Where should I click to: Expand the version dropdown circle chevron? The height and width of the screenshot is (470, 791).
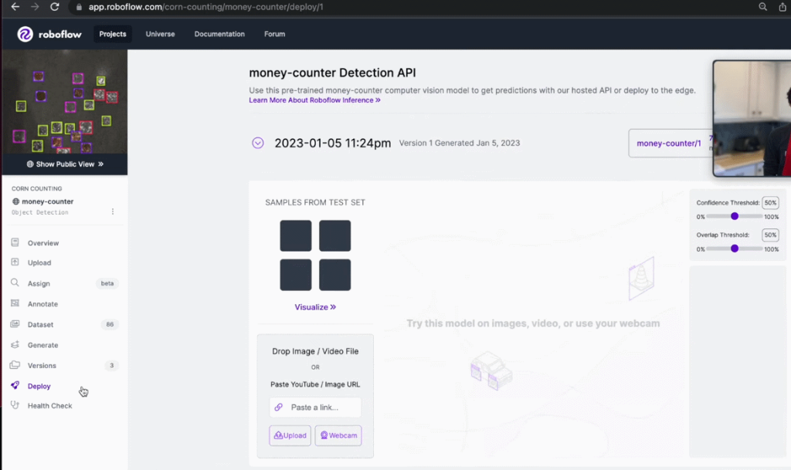tap(258, 143)
